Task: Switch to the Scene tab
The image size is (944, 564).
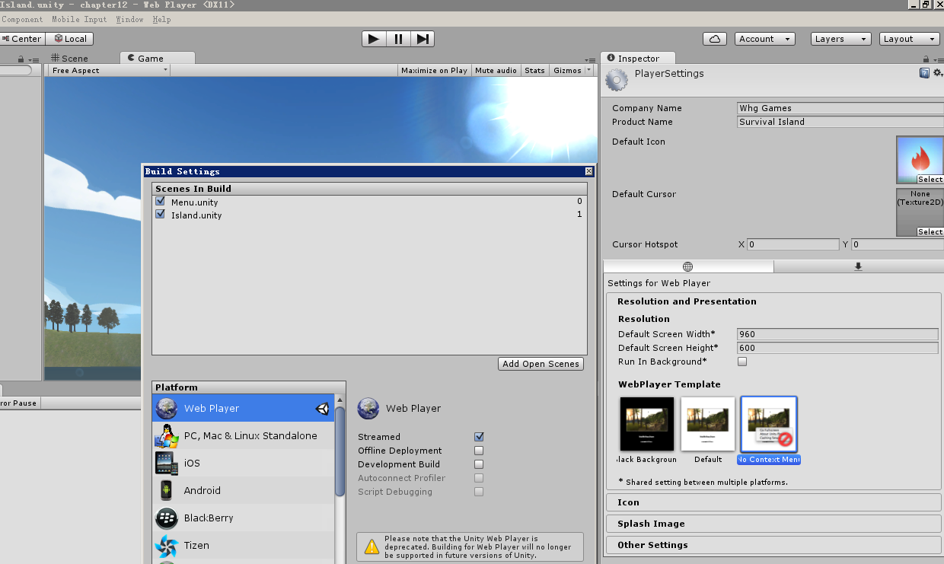Action: tap(69, 58)
